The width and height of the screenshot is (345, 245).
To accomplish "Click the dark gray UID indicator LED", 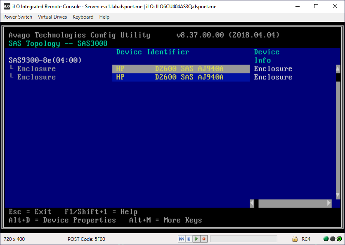I will pyautogui.click(x=333, y=239).
